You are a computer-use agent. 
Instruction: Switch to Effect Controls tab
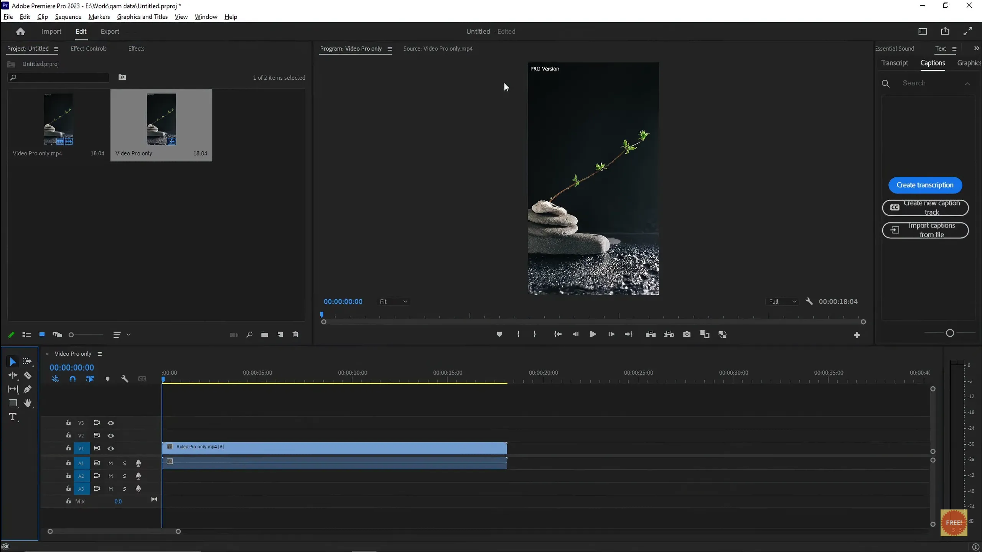(89, 49)
